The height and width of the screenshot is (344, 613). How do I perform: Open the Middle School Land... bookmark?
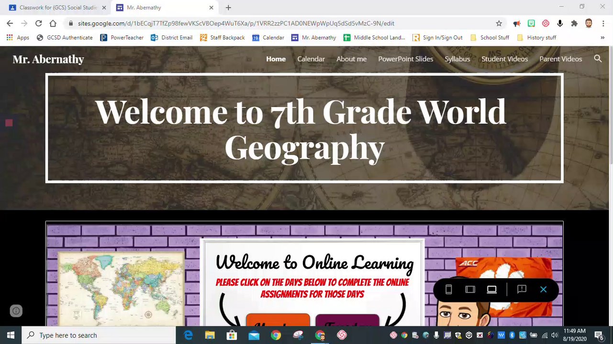[x=374, y=37]
